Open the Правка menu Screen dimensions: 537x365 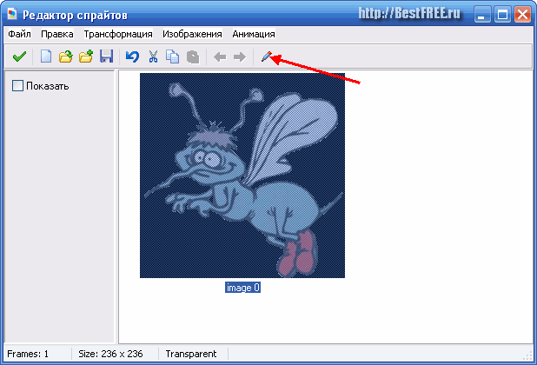point(56,34)
